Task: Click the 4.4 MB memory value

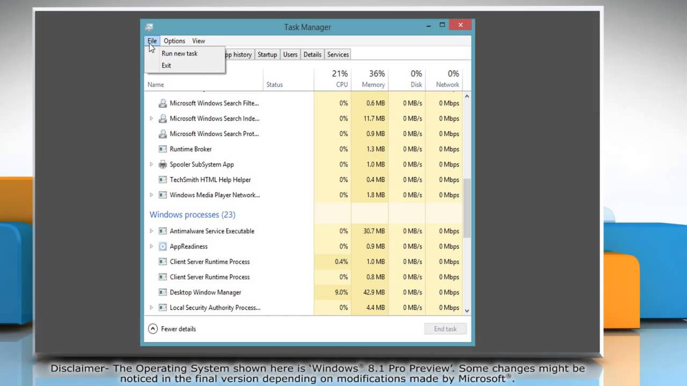Action: [376, 308]
